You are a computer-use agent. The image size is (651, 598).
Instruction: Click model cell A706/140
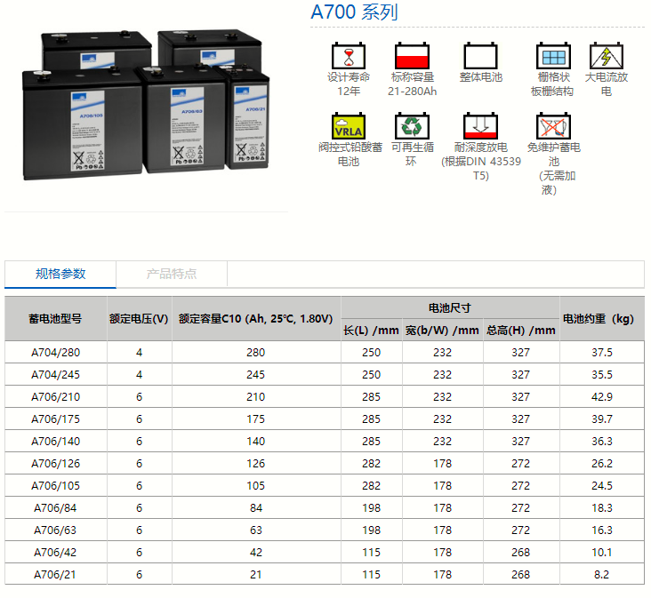56,442
